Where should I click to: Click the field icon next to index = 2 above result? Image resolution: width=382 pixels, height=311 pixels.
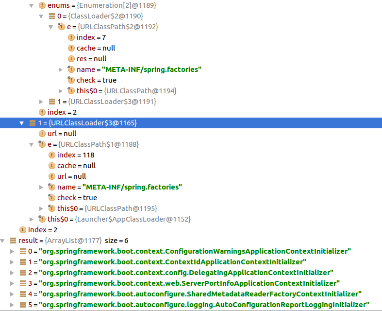[x=23, y=230]
